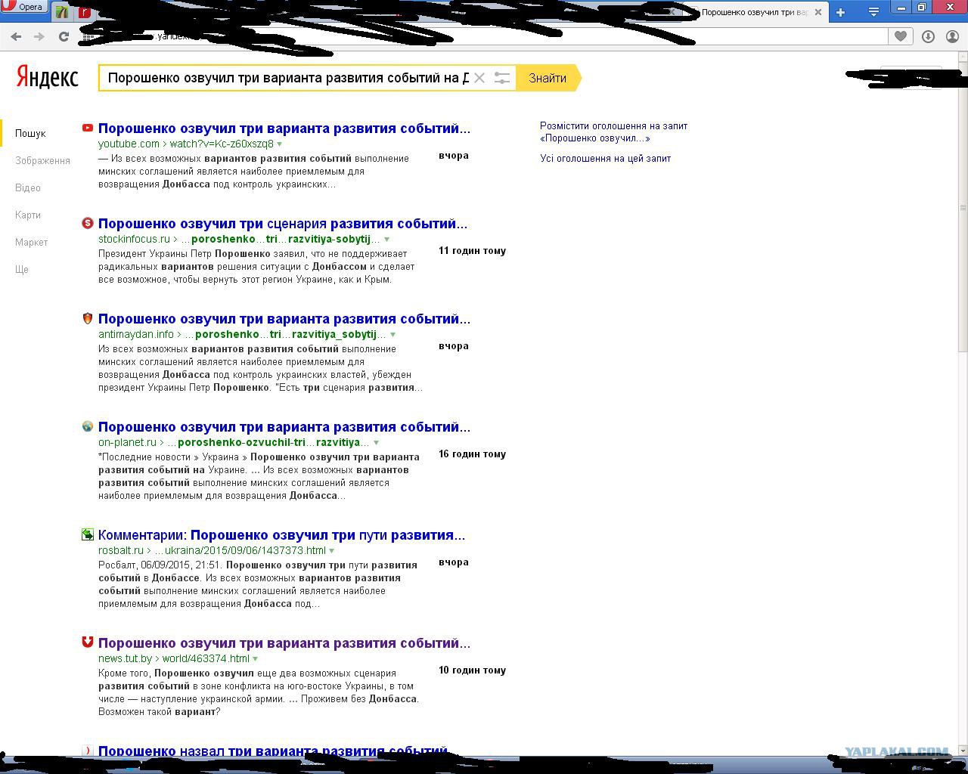Expand dropdown arrow next to youtube.com URL
This screenshot has height=774, width=968.
[280, 144]
